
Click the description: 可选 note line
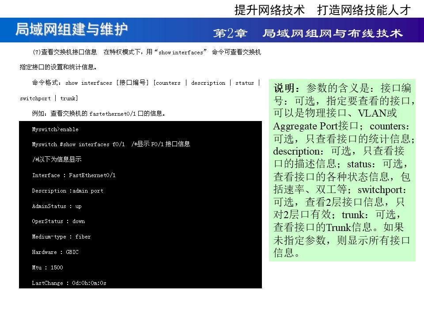(x=339, y=151)
